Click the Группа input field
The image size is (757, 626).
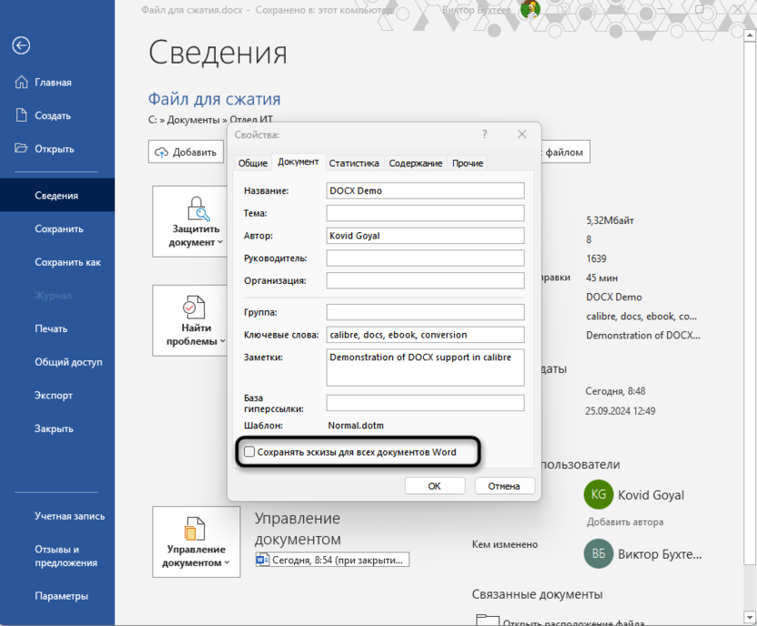(x=425, y=312)
